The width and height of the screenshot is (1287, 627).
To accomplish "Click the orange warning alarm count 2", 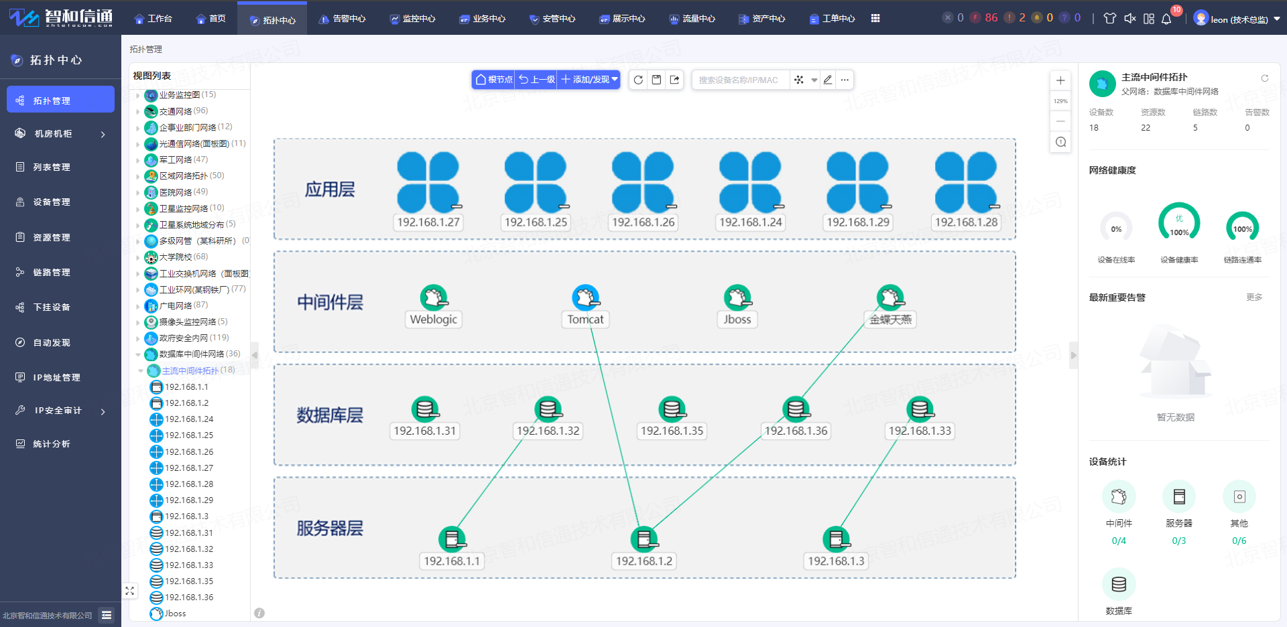I will (x=1015, y=18).
